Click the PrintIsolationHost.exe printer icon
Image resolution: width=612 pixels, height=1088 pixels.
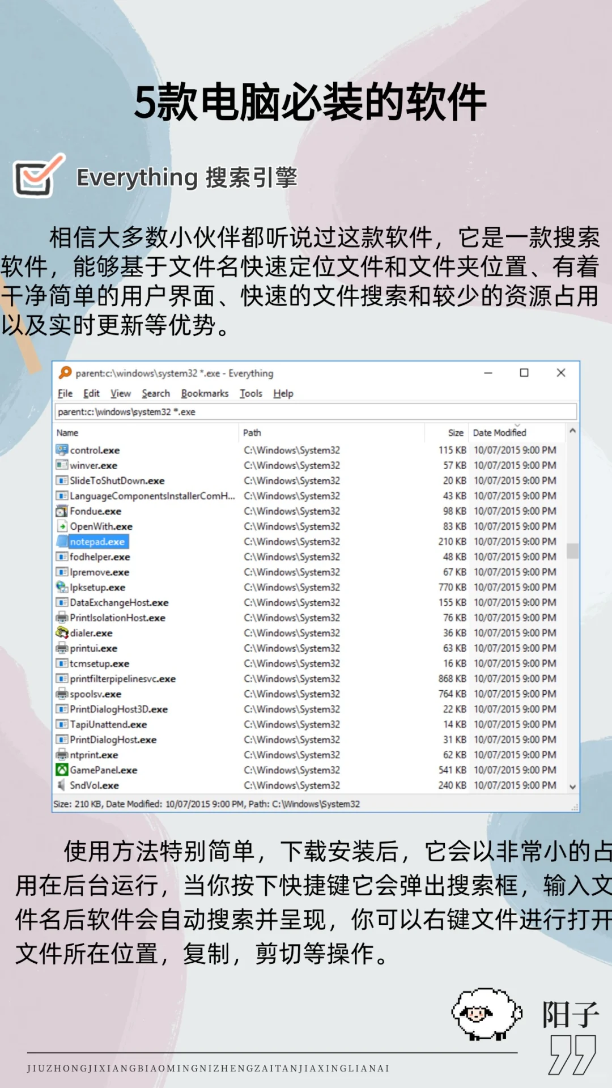click(62, 618)
